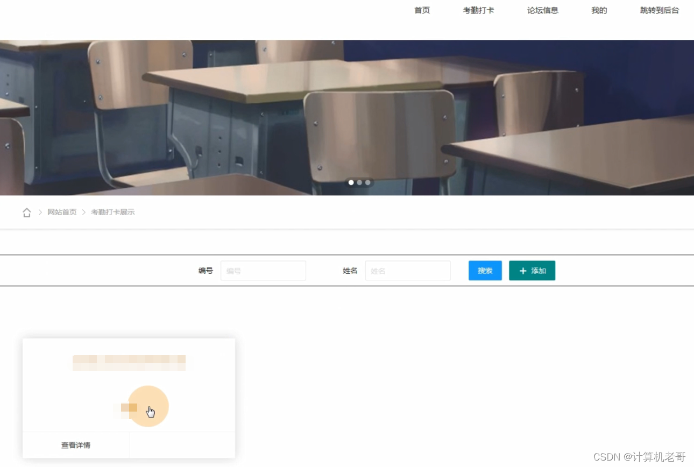Open the 首页 menu item

coord(422,10)
